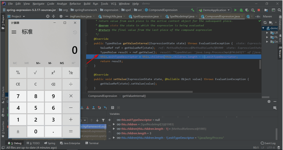Image resolution: width=283 pixels, height=150 pixels.
Task: Toggle the 5: Debug tool window
Action: point(14,143)
